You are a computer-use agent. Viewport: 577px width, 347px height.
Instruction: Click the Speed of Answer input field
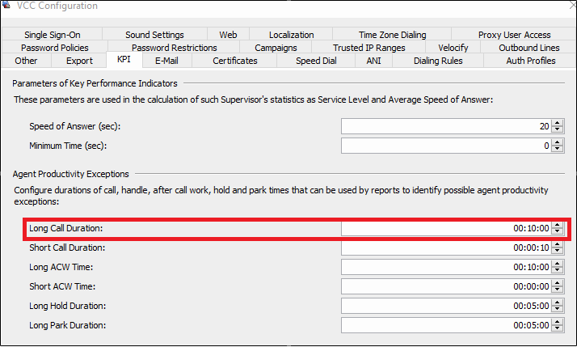[x=446, y=126]
